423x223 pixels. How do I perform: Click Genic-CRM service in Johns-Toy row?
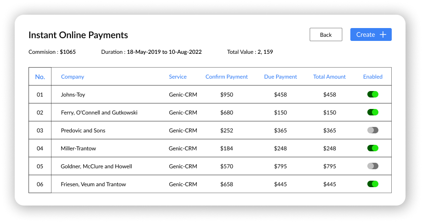click(183, 95)
